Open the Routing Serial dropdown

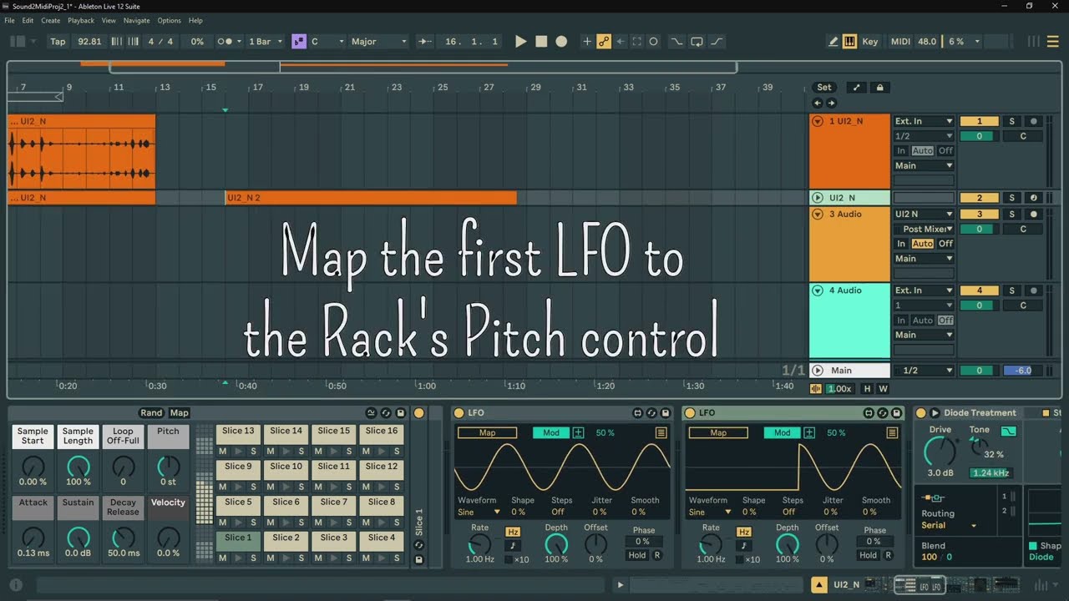point(950,525)
